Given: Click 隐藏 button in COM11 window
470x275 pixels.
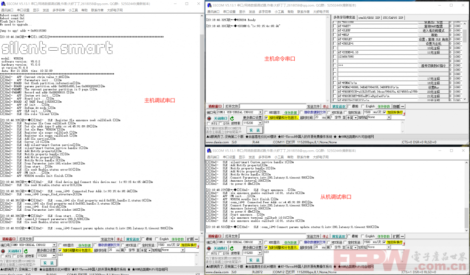Looking at the screenshot, I should tap(396, 106).
